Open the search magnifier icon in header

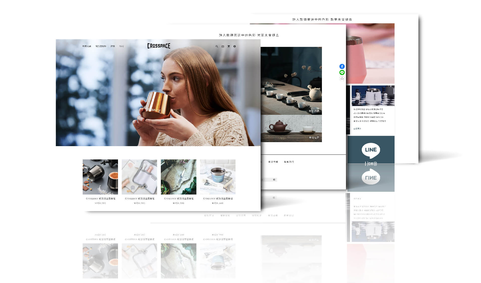(x=217, y=46)
